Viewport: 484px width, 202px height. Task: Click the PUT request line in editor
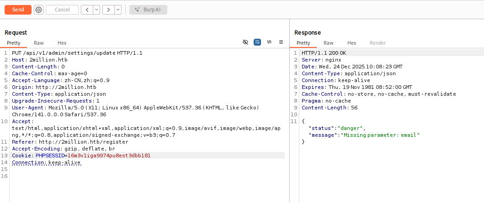77,53
